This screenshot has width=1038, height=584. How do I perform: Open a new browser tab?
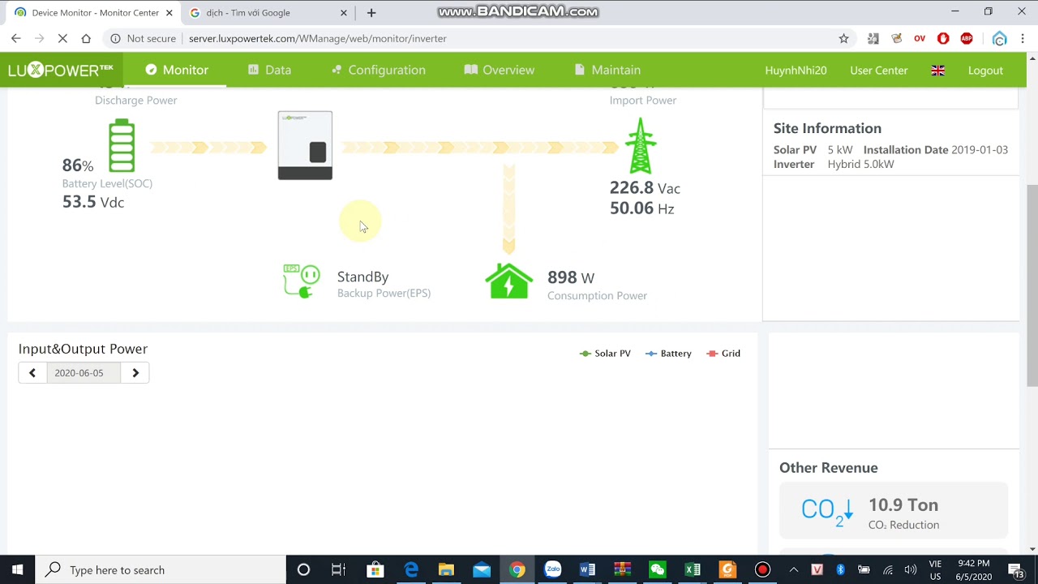click(x=371, y=13)
